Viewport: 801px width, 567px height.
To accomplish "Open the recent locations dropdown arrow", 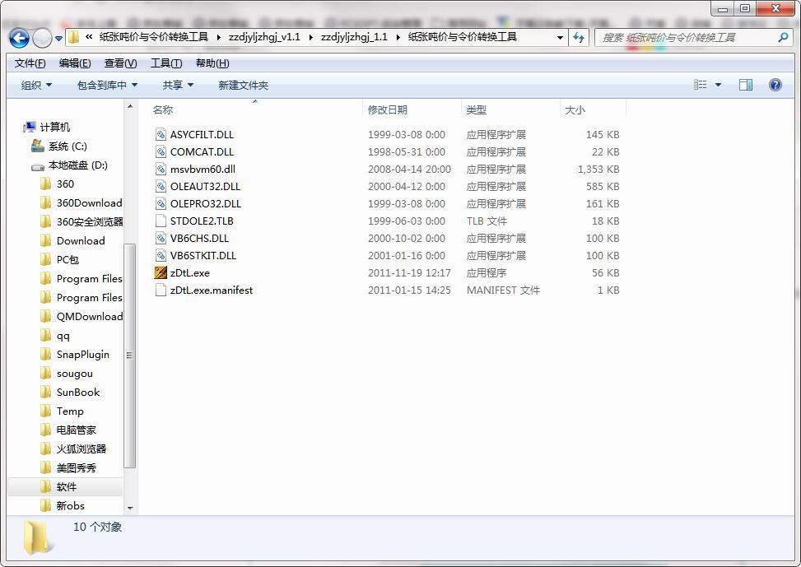I will [58, 39].
